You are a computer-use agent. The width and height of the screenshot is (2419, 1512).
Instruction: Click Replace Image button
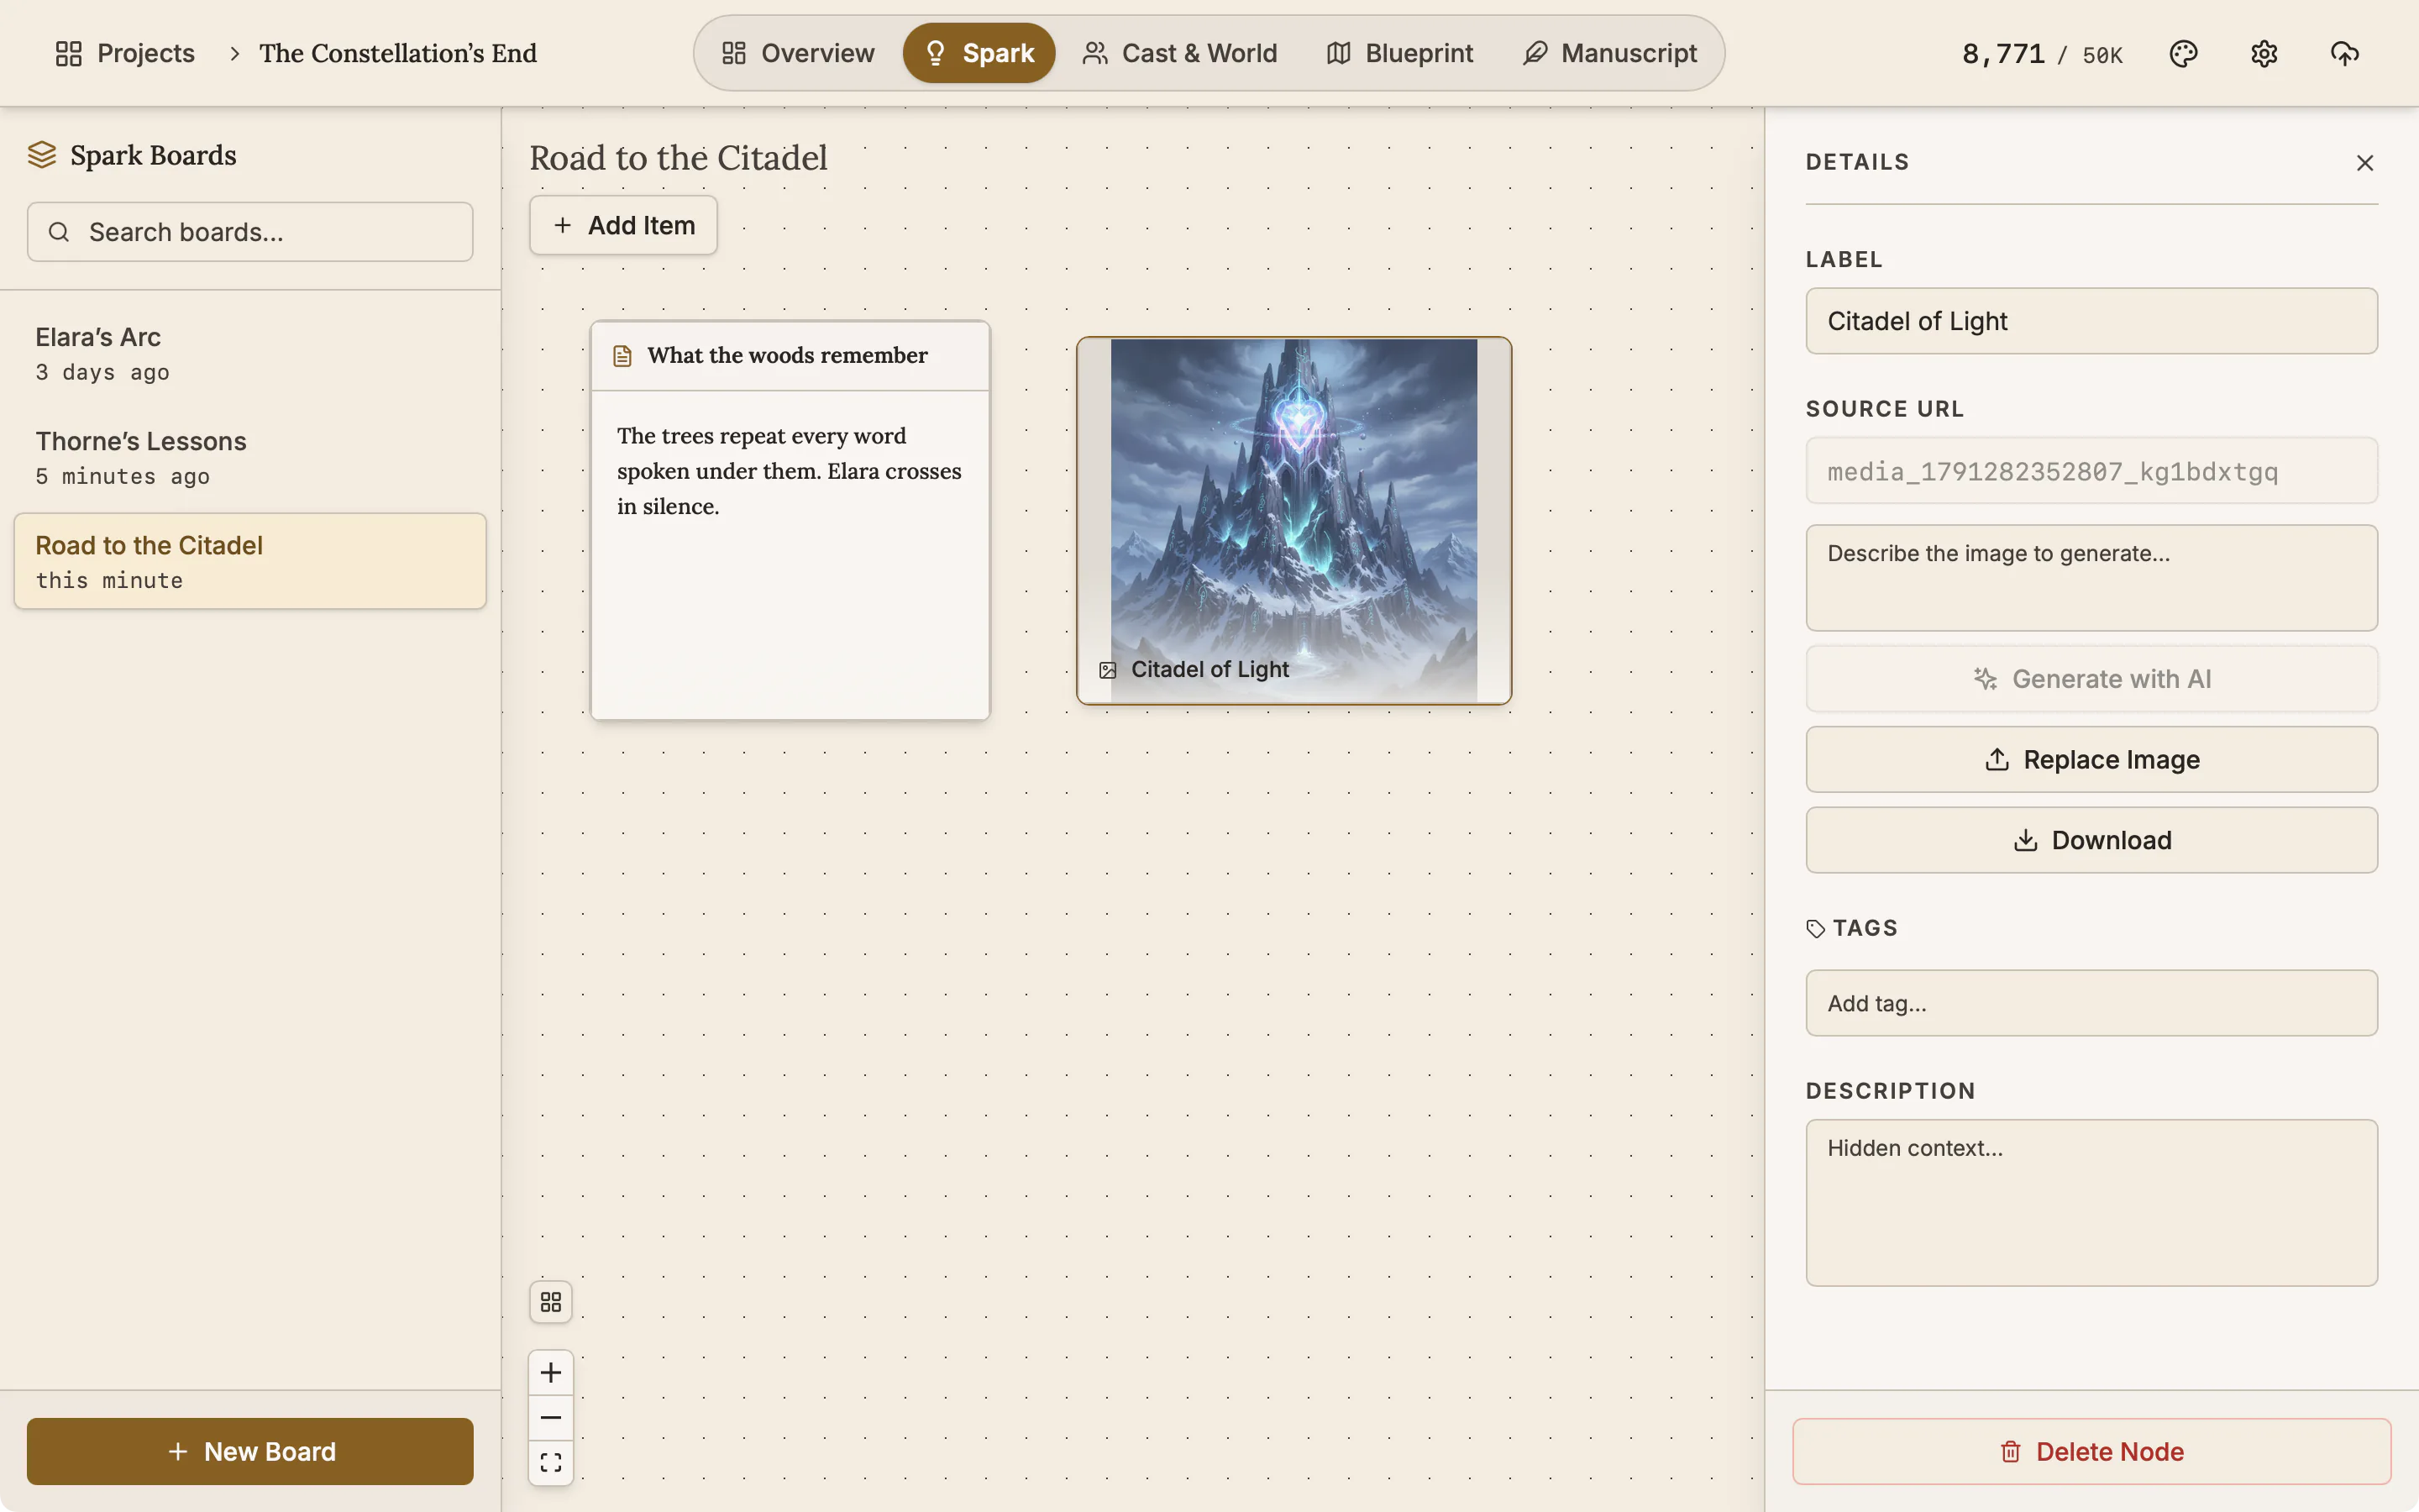tap(2091, 759)
